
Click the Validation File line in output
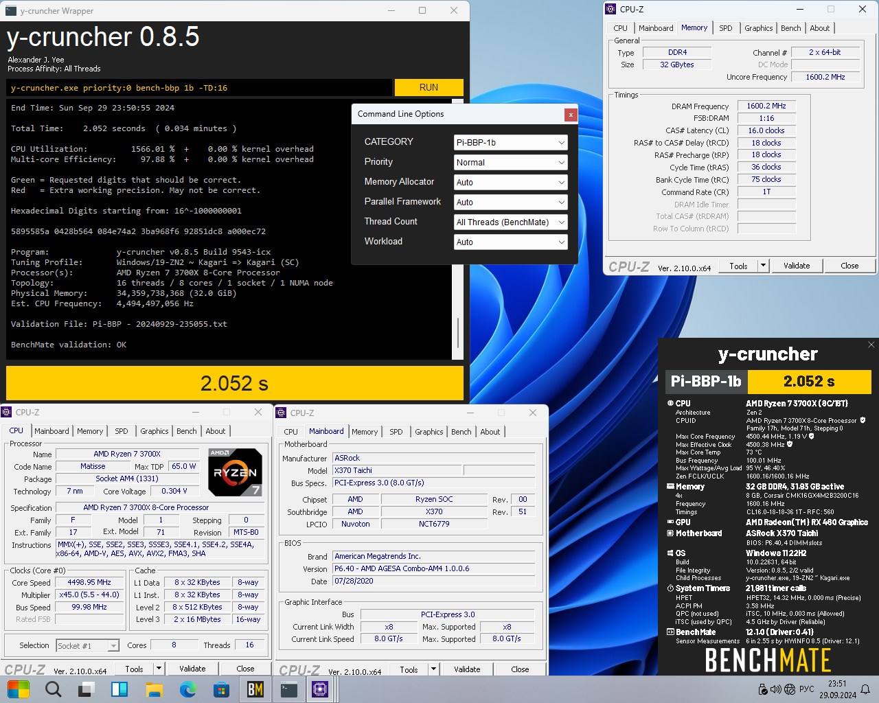[x=119, y=324]
